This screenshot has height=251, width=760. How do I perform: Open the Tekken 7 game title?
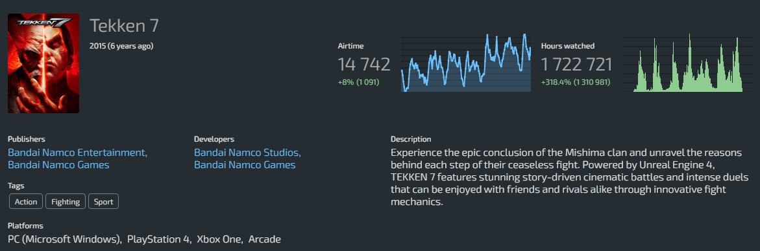pyautogui.click(x=124, y=26)
